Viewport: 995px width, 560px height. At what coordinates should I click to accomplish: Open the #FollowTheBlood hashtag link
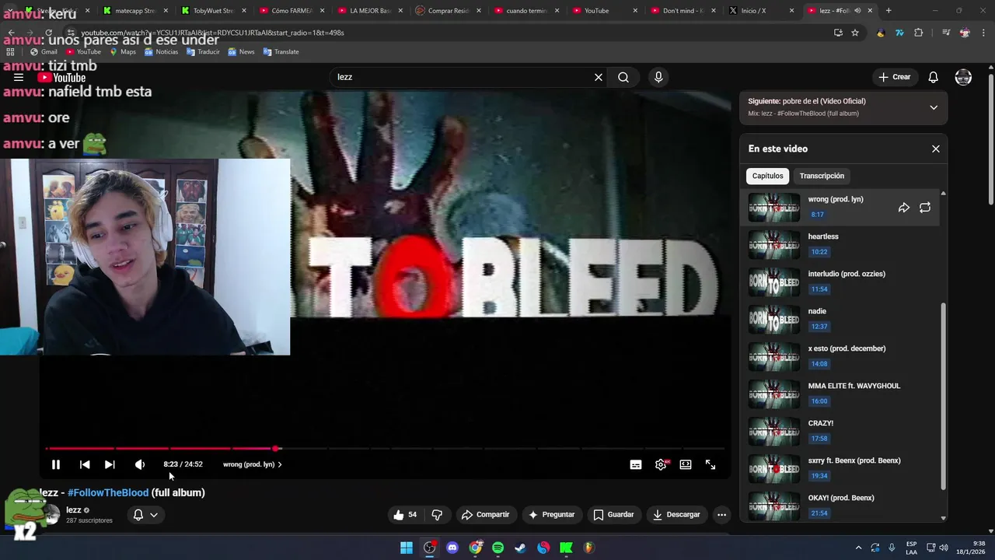pos(108,492)
